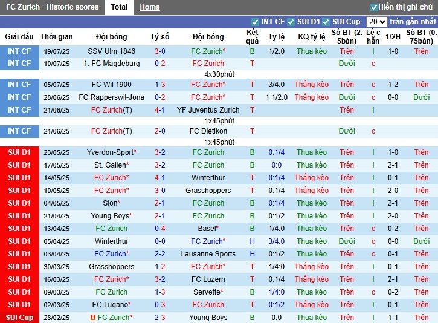Click Winterthur on the 14/05/25 row

point(208,178)
